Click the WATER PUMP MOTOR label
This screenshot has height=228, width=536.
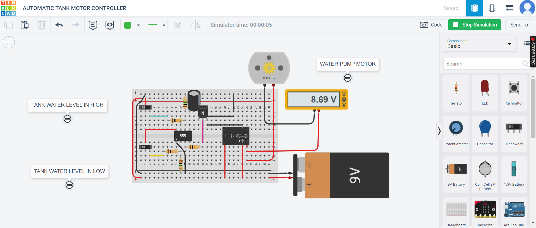coord(348,64)
